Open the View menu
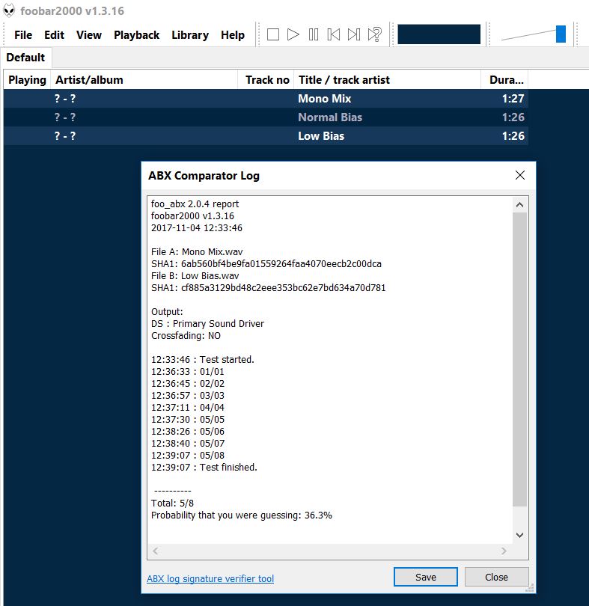Screen dimensions: 589x606 click(x=89, y=35)
